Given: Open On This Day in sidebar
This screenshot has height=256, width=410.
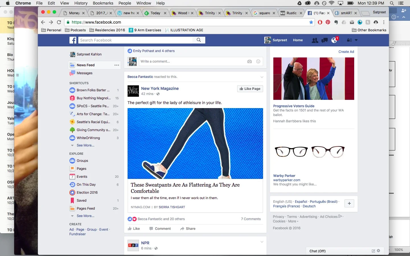Looking at the screenshot, I should (x=86, y=185).
